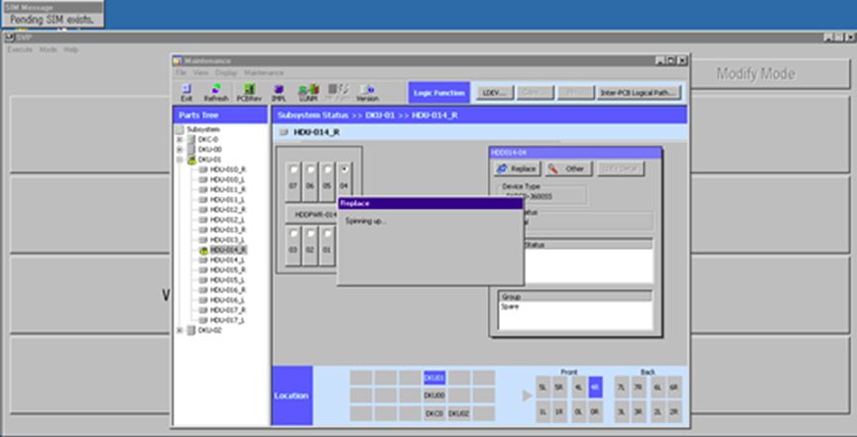Click the Inter-PCB Logical Path... button

[x=638, y=92]
